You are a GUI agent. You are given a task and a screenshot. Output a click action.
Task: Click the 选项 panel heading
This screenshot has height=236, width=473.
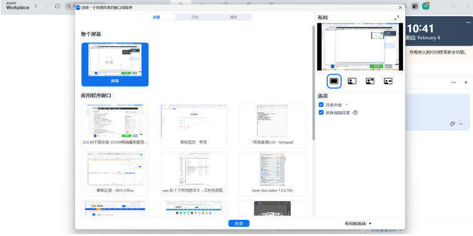click(x=322, y=96)
